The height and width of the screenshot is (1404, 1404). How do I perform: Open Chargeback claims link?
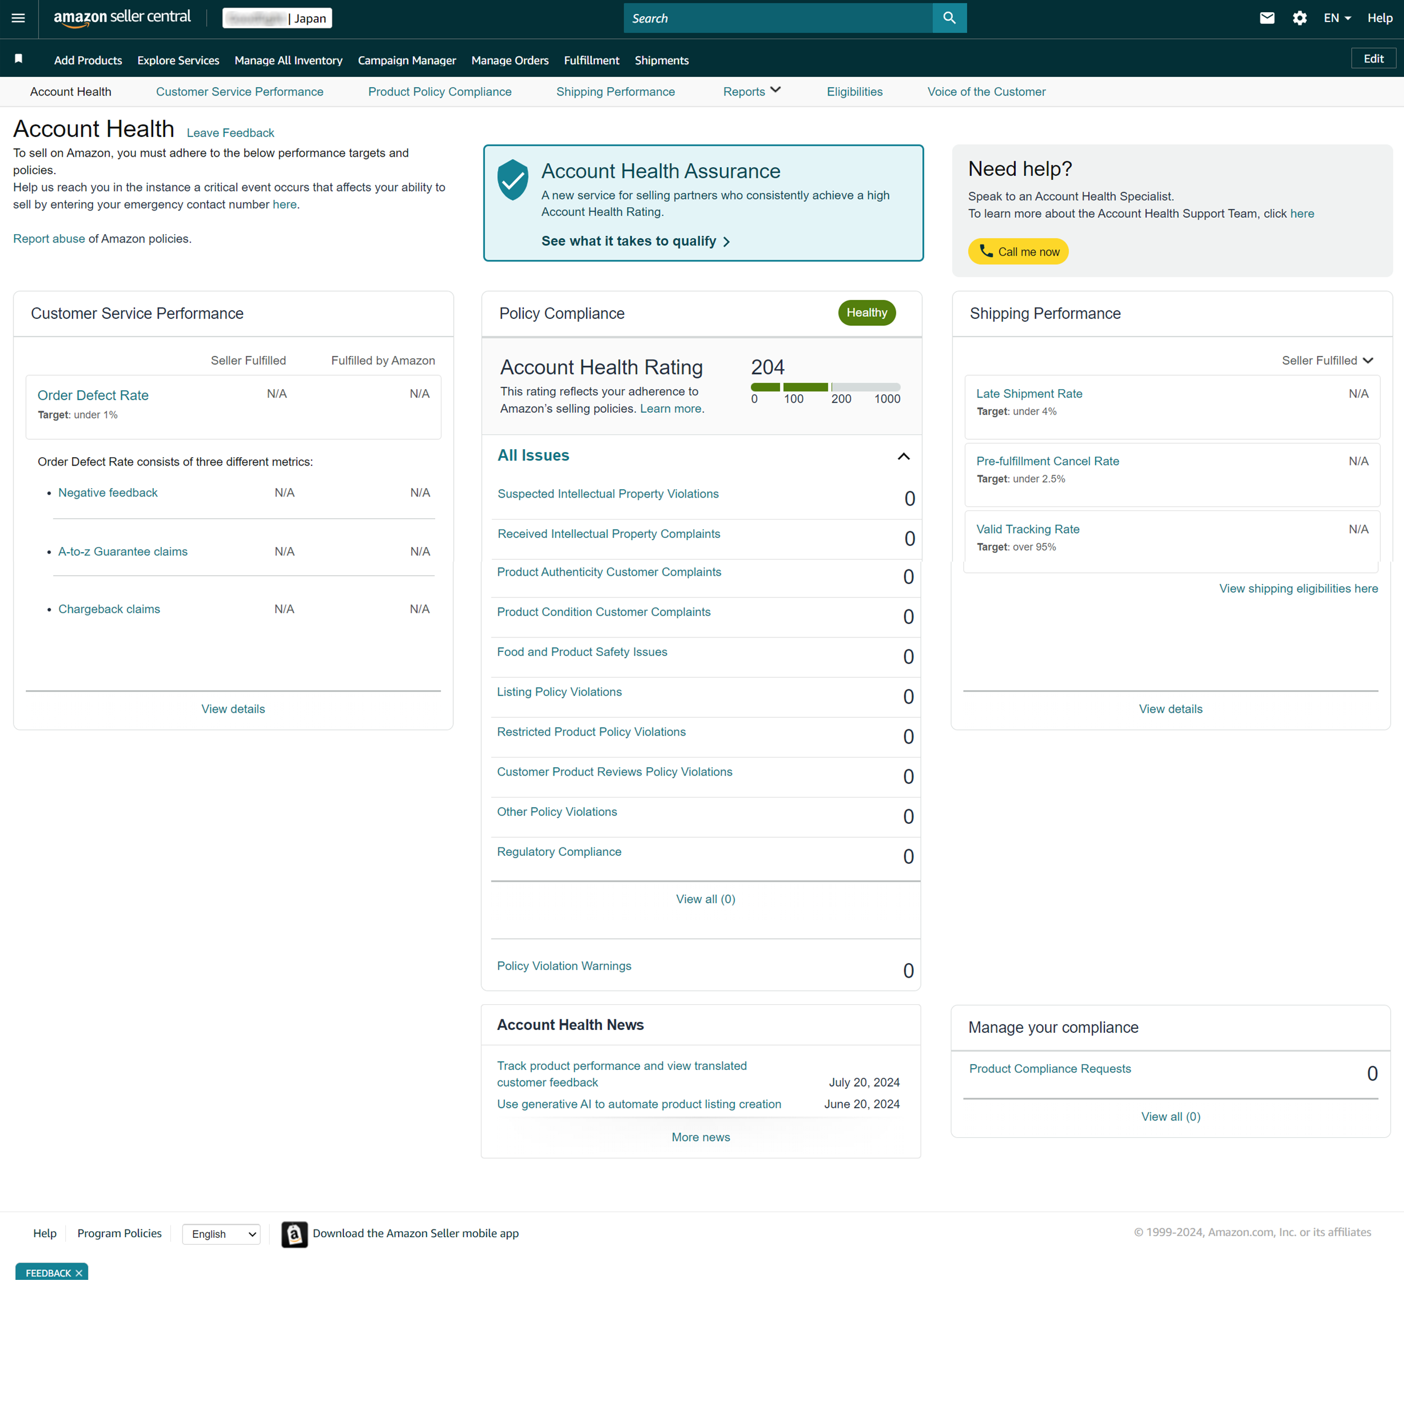(109, 609)
